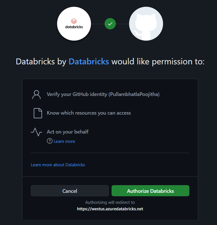Click the pulse icon beside Act on your behalf
217x225 pixels.
coord(37,132)
